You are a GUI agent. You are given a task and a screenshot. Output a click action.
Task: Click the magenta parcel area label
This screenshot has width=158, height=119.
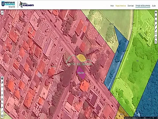pyautogui.click(x=81, y=73)
